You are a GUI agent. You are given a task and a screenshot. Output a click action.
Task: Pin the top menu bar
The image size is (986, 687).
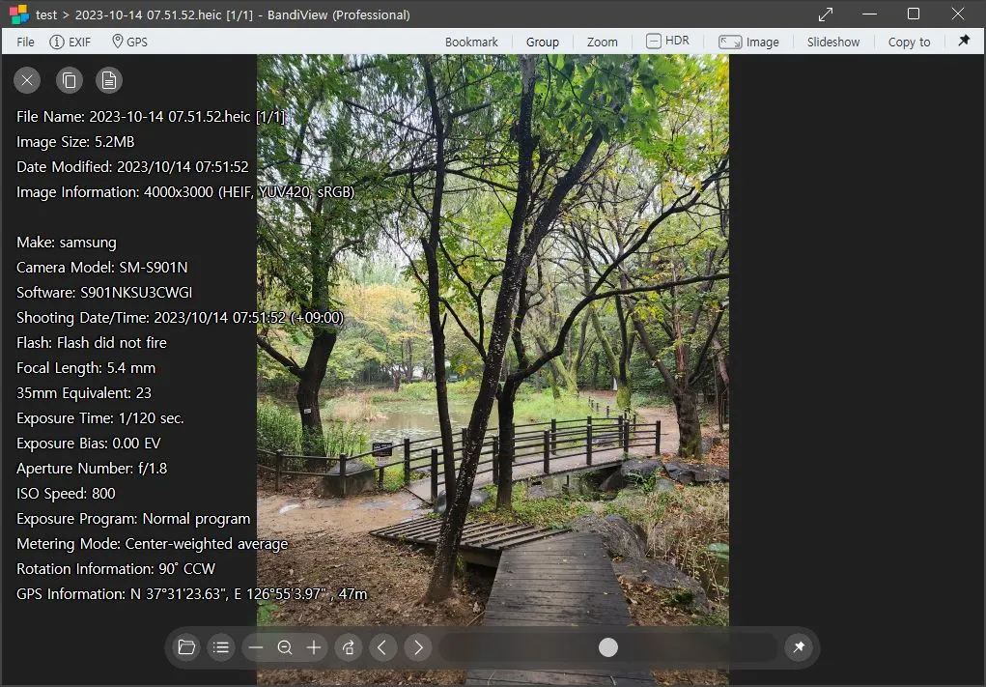(964, 41)
